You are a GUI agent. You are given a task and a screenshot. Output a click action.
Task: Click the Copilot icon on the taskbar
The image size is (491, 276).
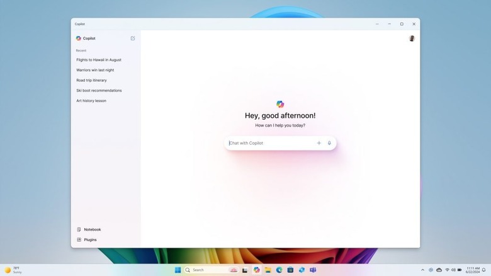[257, 270]
